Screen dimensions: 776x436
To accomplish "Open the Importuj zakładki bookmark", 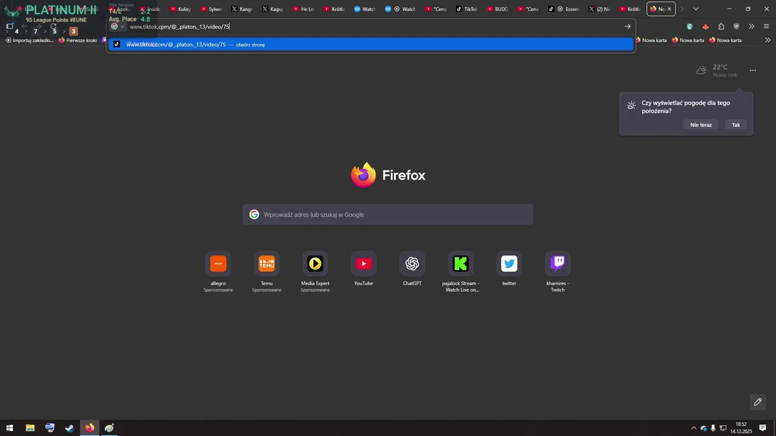I will click(29, 40).
